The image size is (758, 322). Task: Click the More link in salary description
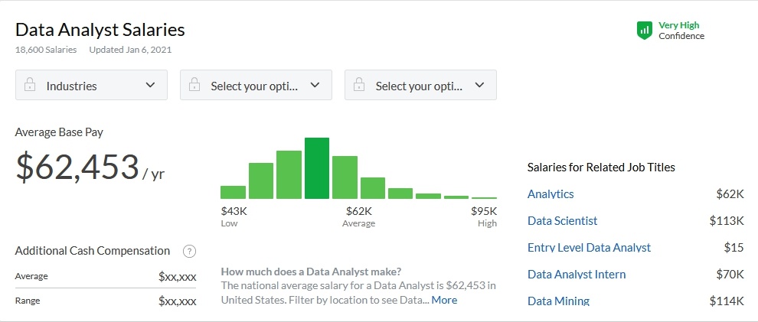tap(444, 300)
